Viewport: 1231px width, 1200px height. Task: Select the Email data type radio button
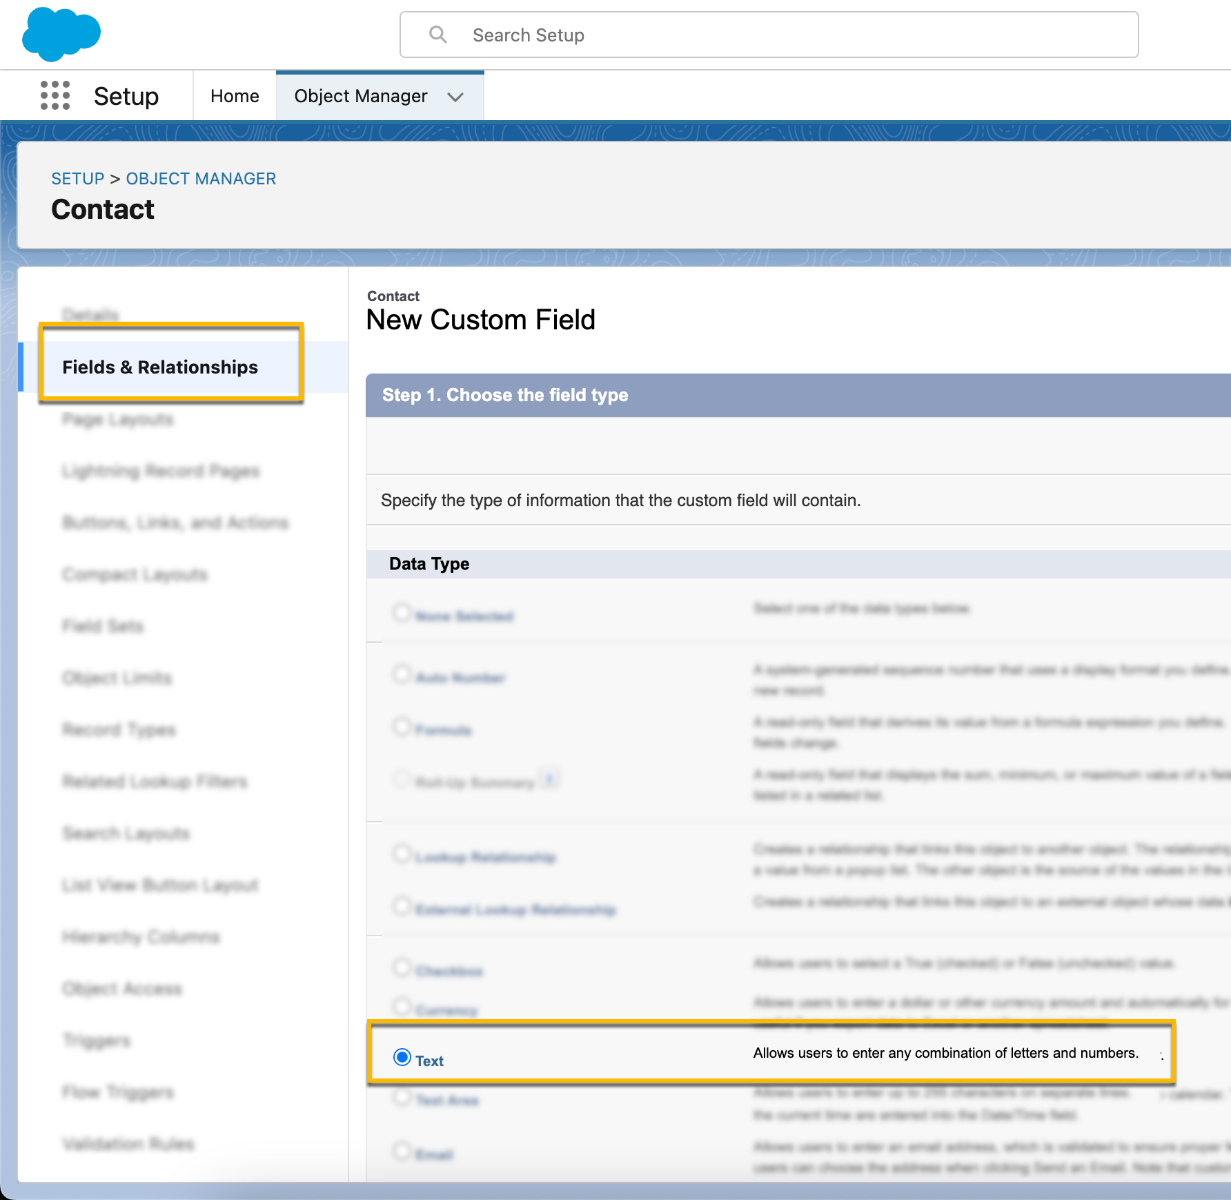click(x=402, y=1151)
